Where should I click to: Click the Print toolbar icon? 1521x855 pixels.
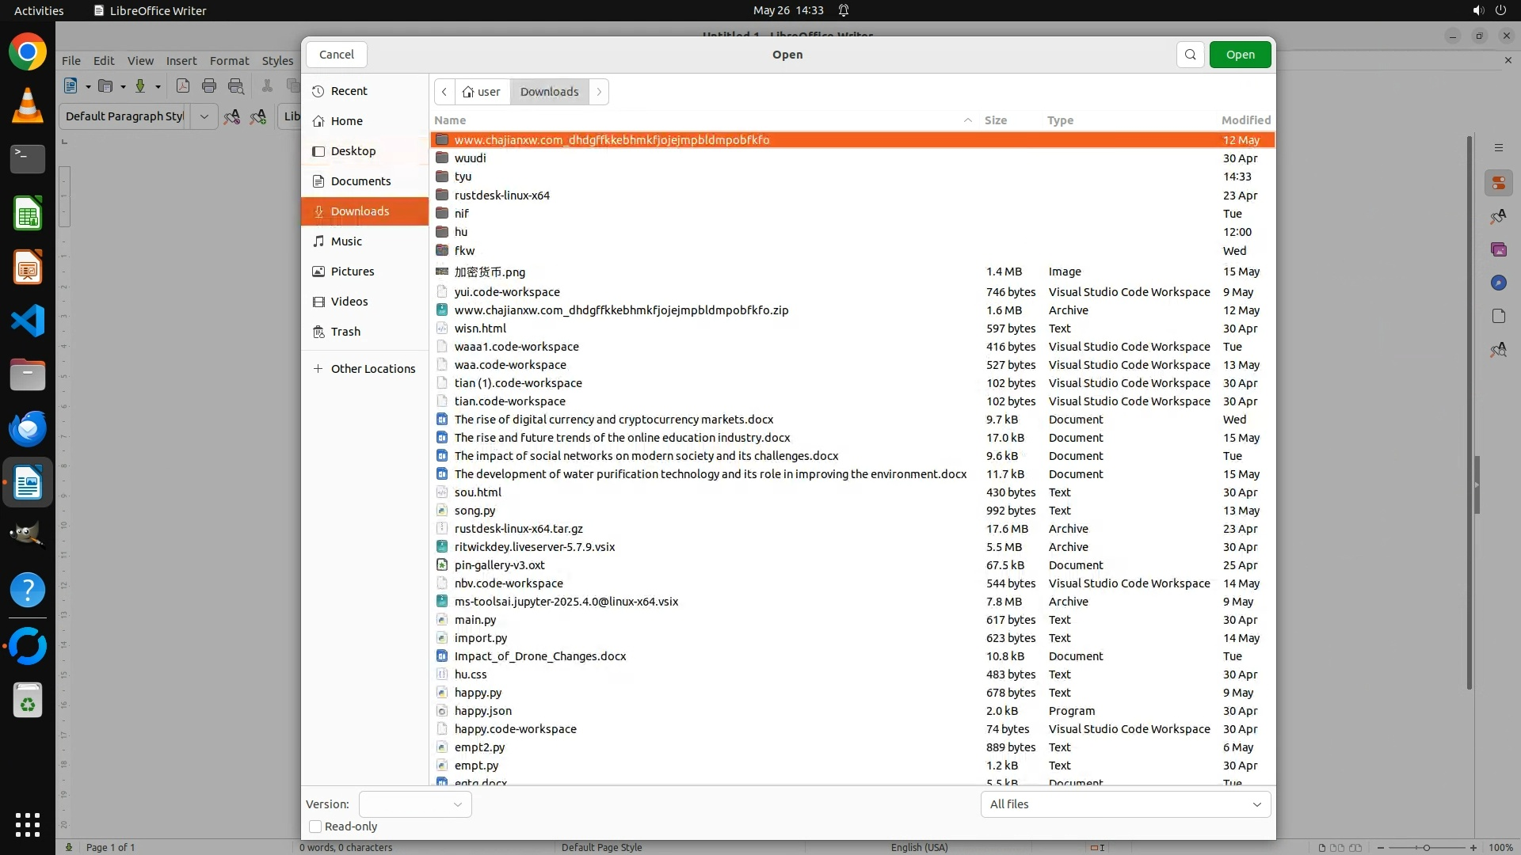(x=209, y=86)
